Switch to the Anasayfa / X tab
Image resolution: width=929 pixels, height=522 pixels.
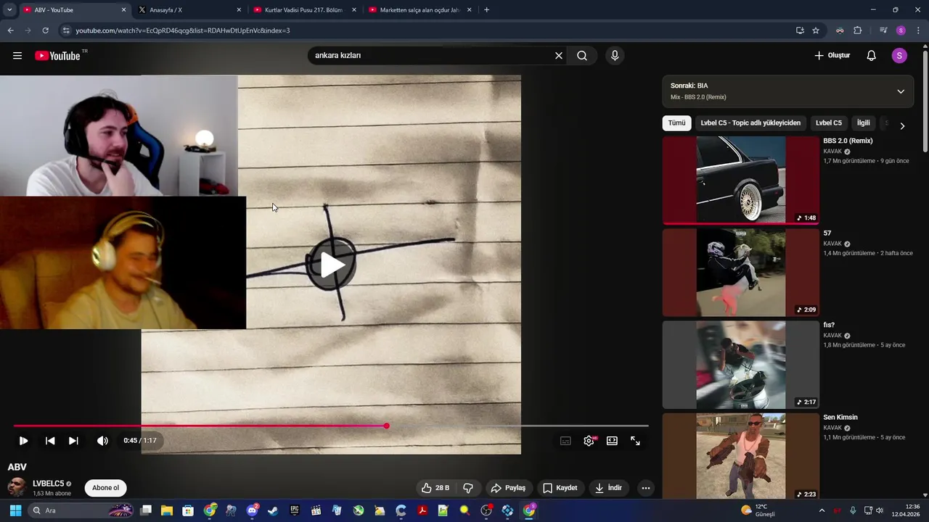click(190, 10)
